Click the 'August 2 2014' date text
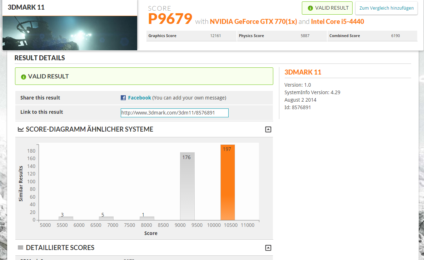 pos(300,100)
